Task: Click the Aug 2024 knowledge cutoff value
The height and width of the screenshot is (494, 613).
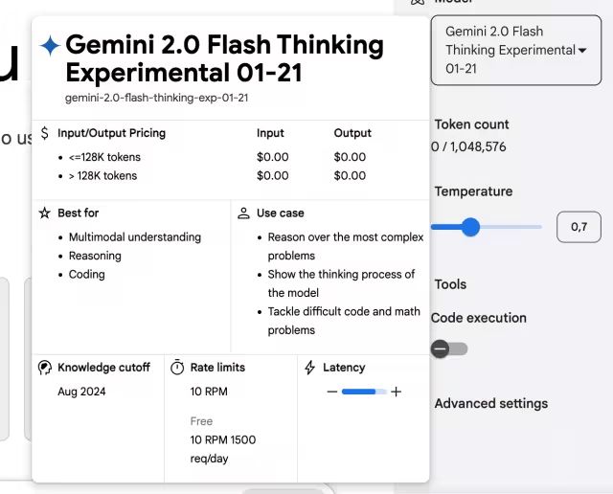Action: (81, 392)
